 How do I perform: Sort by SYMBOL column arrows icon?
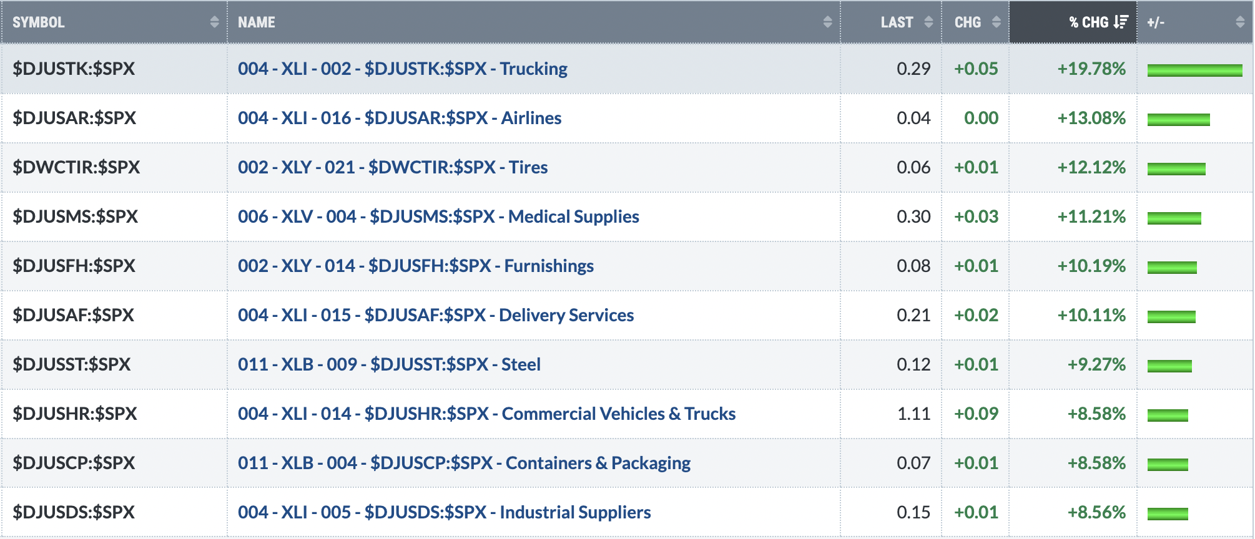[x=214, y=22]
